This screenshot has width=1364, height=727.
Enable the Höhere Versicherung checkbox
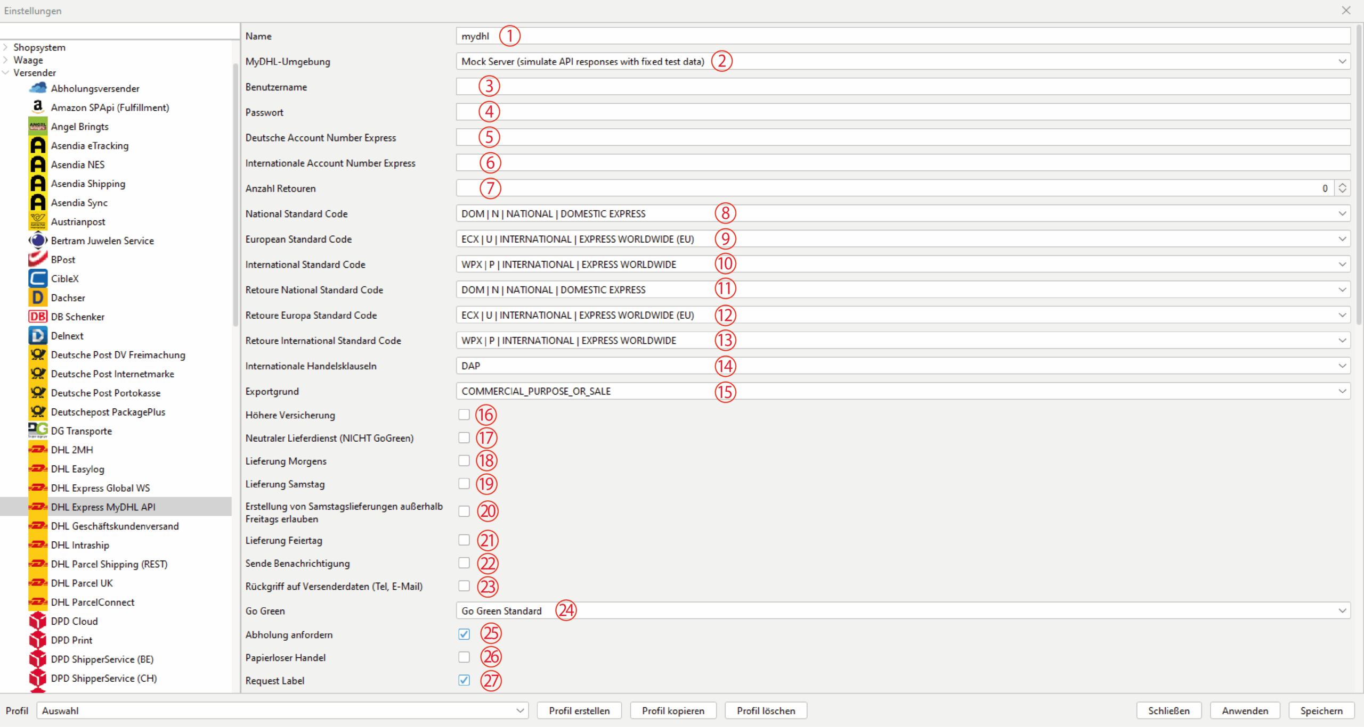(464, 415)
